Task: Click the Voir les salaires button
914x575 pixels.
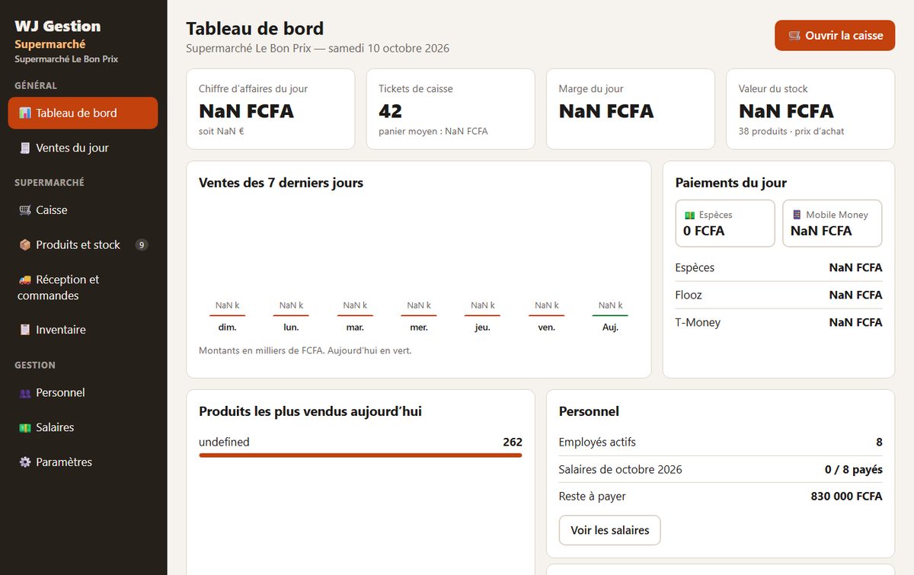Action: (609, 530)
